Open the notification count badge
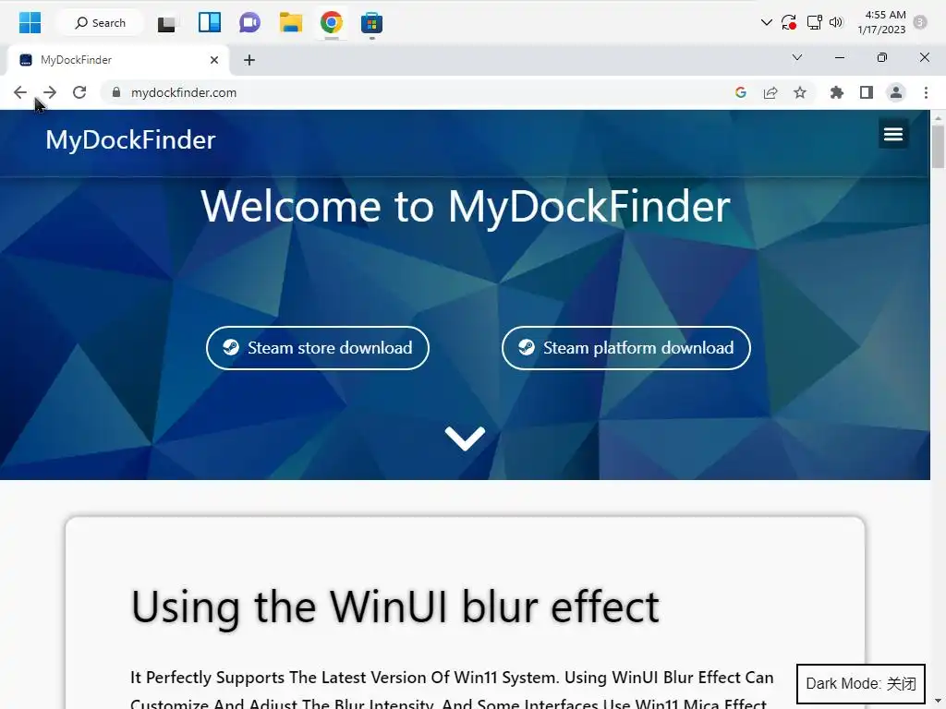Viewport: 946px width, 709px height. click(x=919, y=22)
